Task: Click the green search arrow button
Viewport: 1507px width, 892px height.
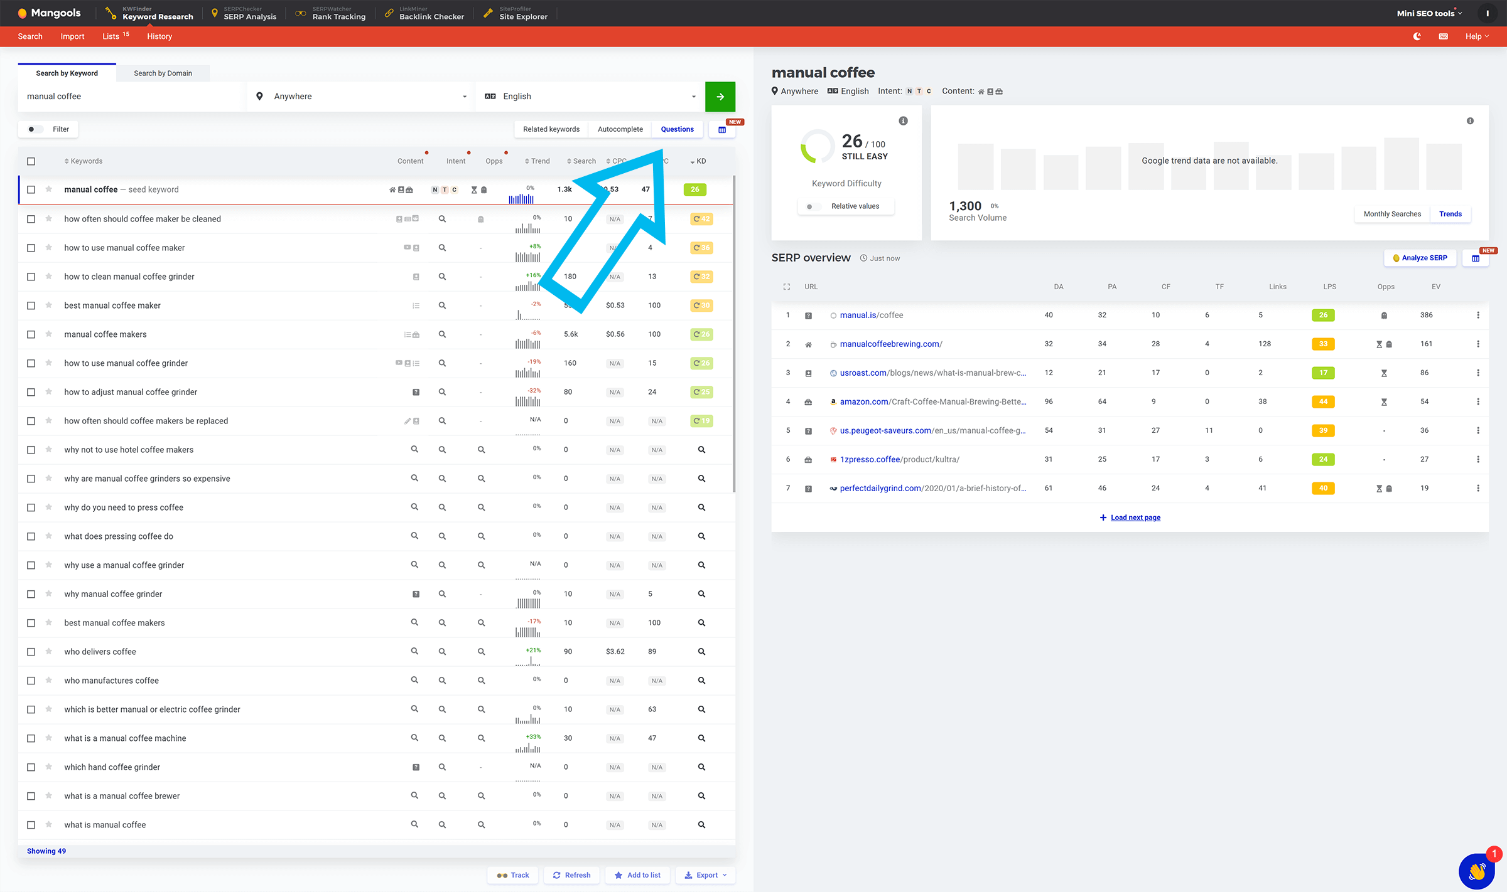Action: pos(720,97)
